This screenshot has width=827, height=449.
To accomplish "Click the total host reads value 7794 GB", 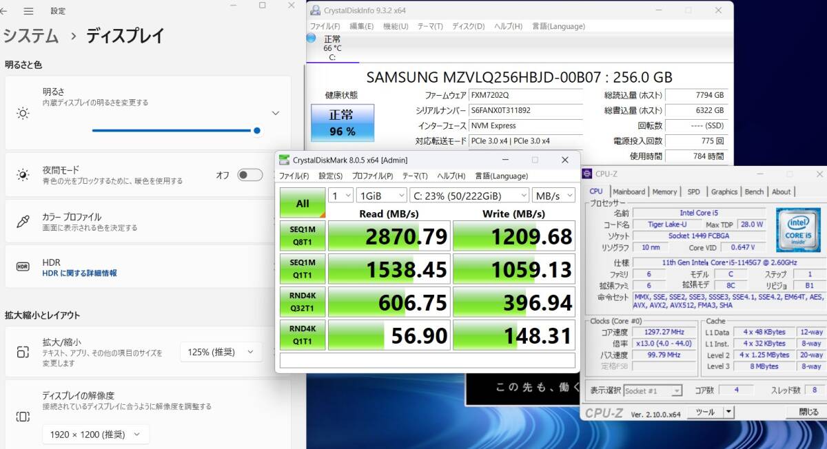I will click(696, 96).
